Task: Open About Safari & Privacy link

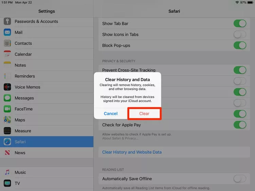Action: (x=120, y=138)
